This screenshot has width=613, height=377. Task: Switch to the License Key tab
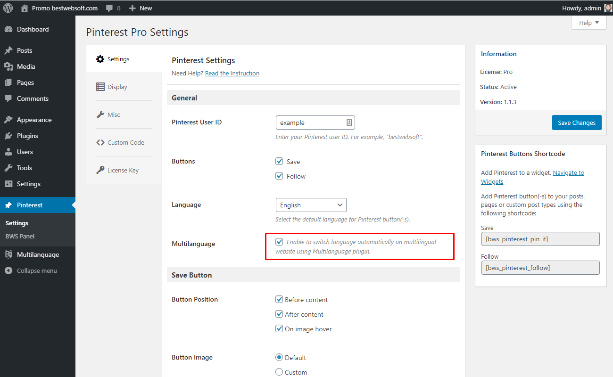[x=124, y=170]
